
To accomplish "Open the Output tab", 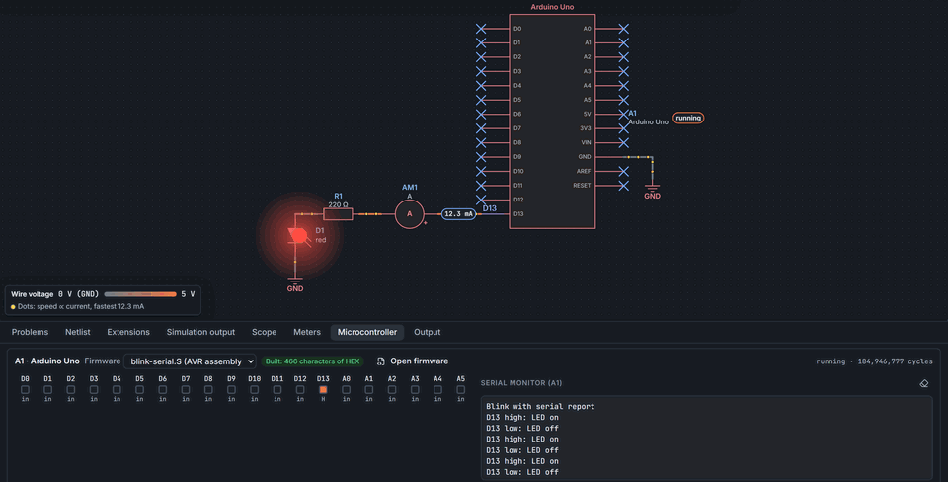I will coord(427,332).
